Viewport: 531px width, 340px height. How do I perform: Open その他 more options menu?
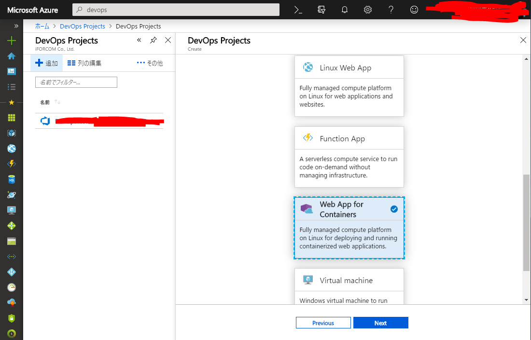point(150,63)
